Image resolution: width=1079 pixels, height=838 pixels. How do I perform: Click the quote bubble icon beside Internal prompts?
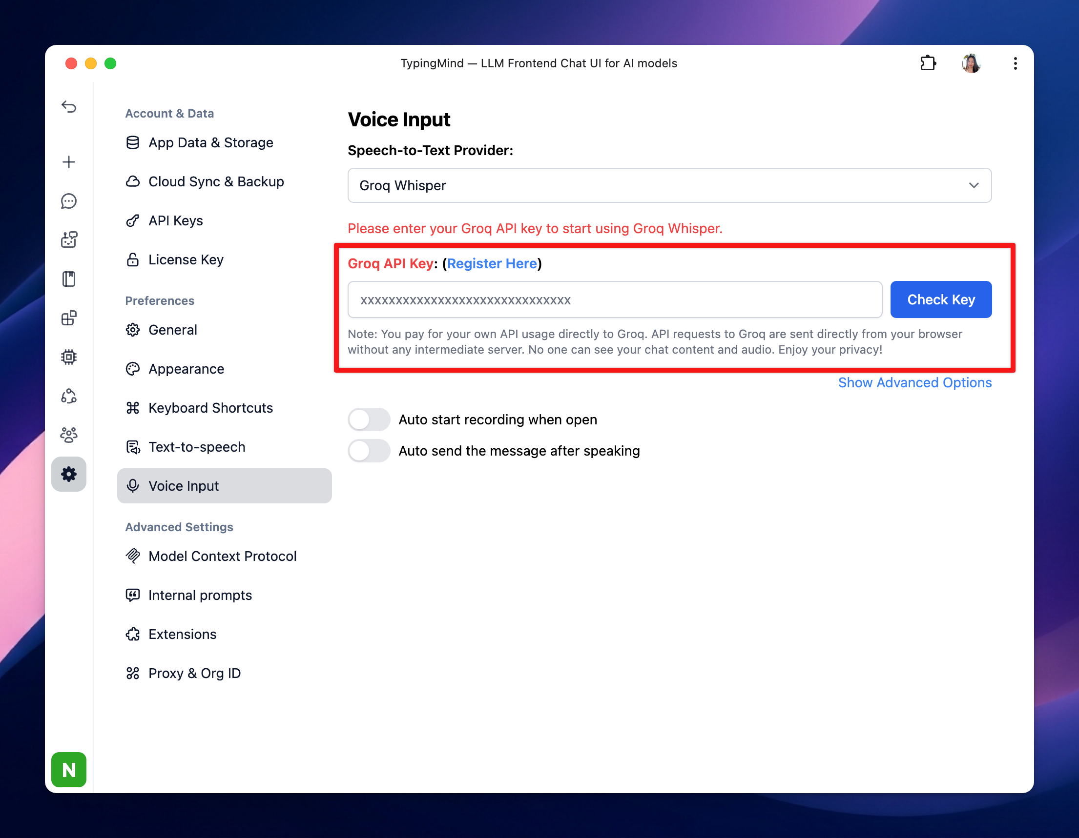(133, 595)
